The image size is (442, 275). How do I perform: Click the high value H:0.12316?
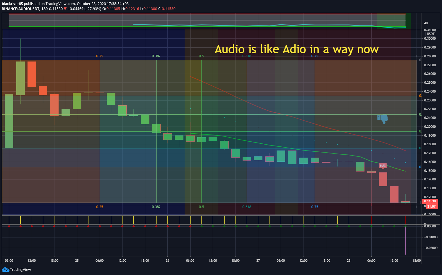[x=130, y=9]
